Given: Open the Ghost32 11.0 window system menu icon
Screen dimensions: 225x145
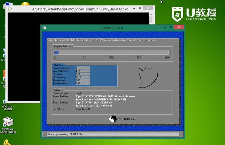Looking at the screenshot, I should tap(44, 28).
